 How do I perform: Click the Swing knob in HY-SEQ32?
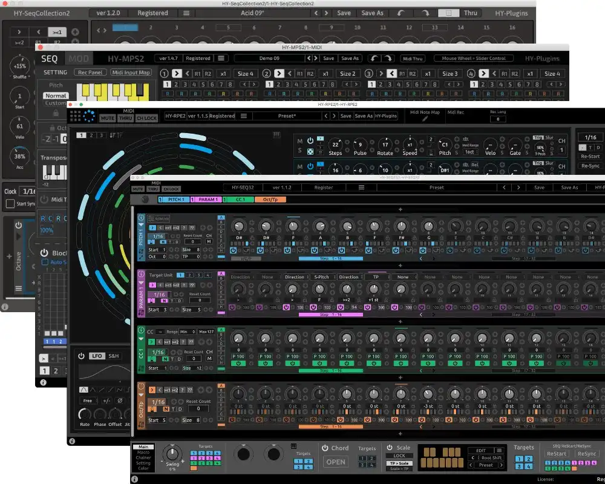click(x=172, y=453)
